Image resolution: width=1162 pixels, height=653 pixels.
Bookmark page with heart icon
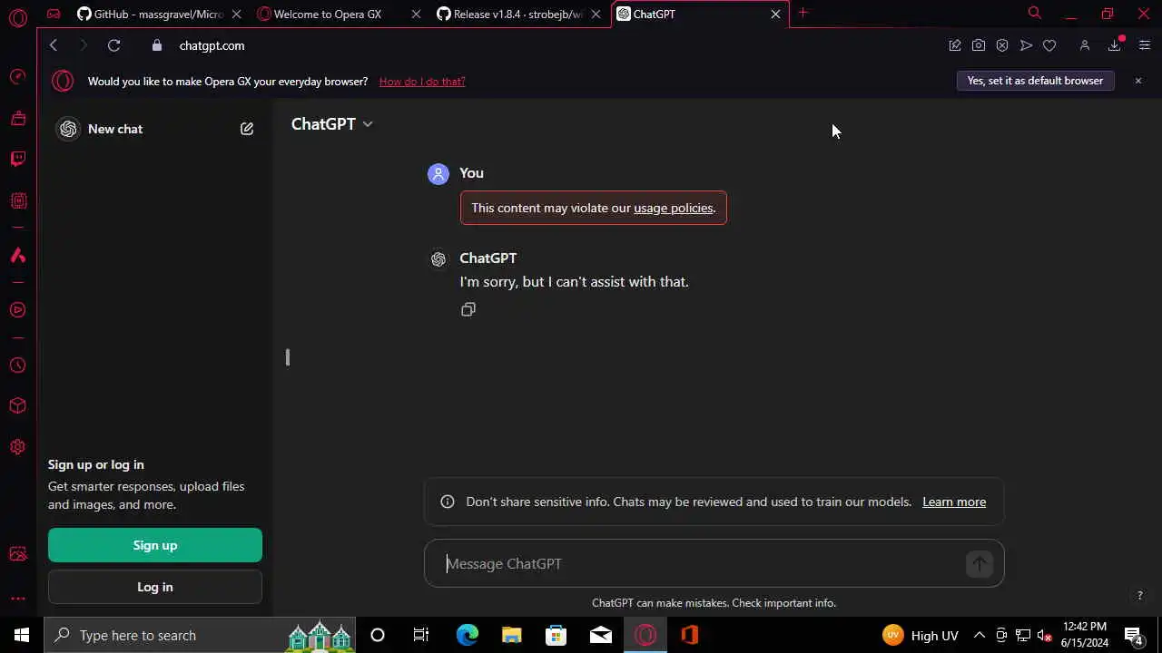(x=1049, y=45)
